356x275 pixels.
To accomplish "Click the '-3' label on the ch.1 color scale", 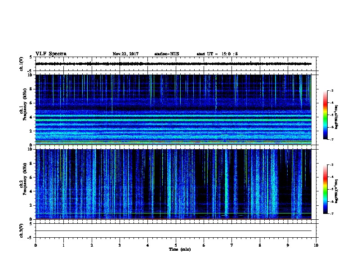I will [x=331, y=90].
